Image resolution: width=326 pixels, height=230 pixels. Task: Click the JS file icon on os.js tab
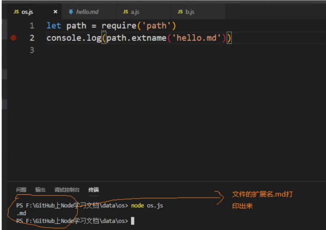click(16, 12)
